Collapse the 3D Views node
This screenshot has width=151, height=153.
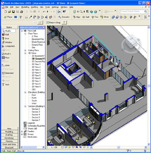25,53
